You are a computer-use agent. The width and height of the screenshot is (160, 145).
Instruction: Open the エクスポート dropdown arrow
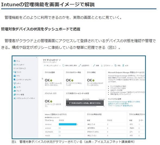[112, 66]
